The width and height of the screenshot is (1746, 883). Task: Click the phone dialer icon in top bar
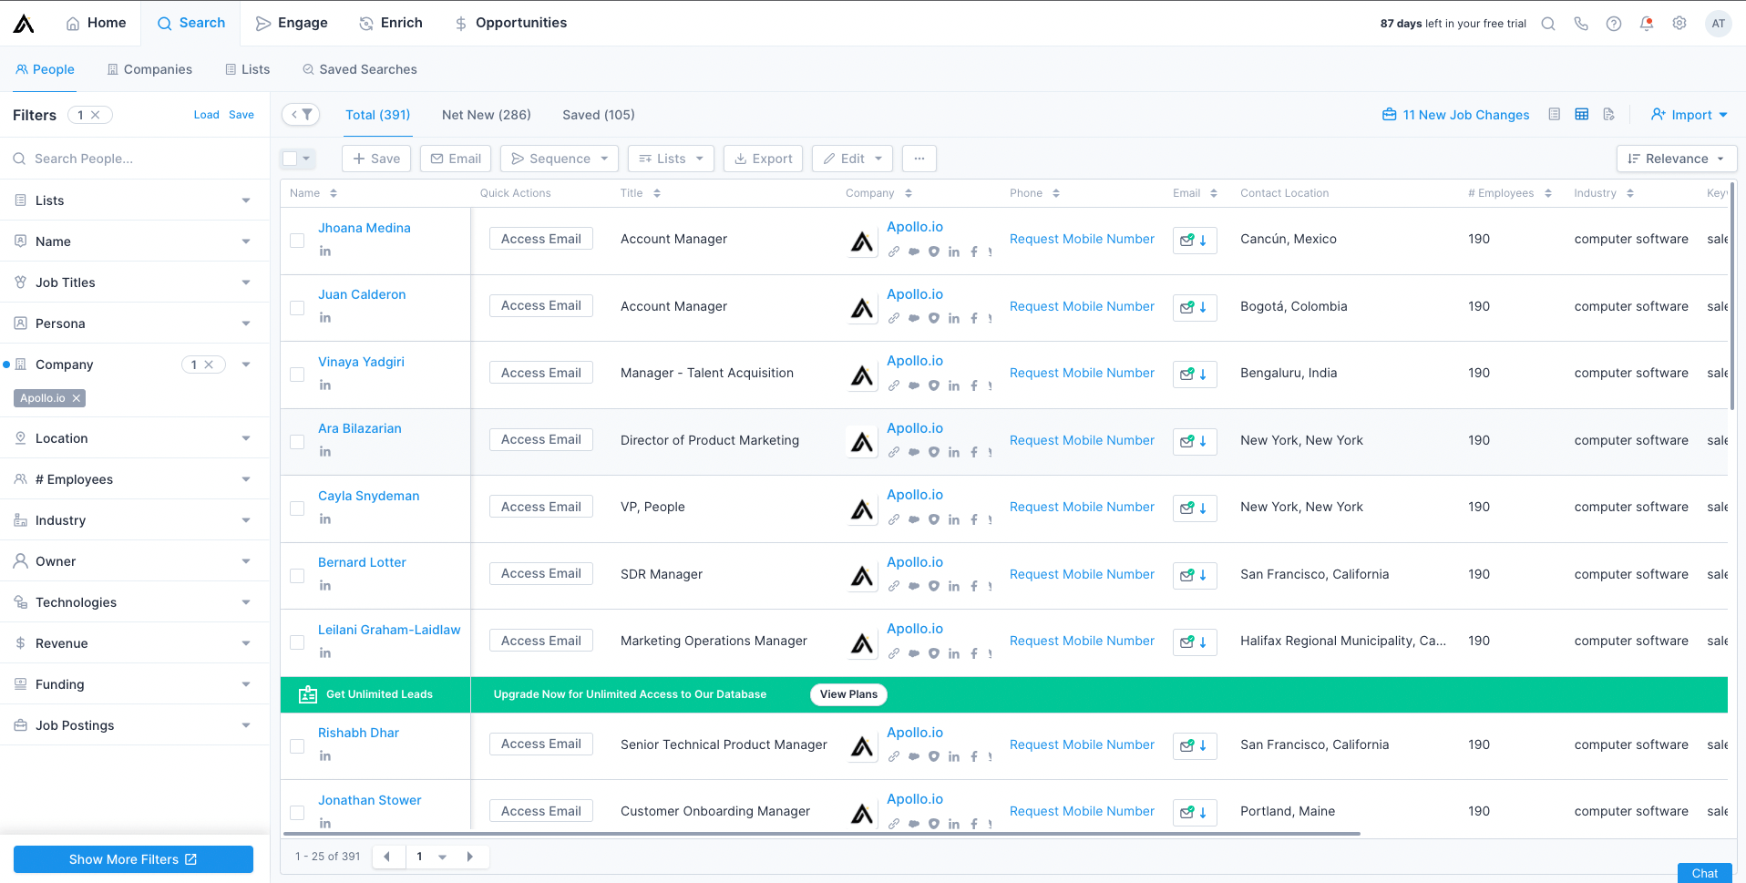point(1581,23)
